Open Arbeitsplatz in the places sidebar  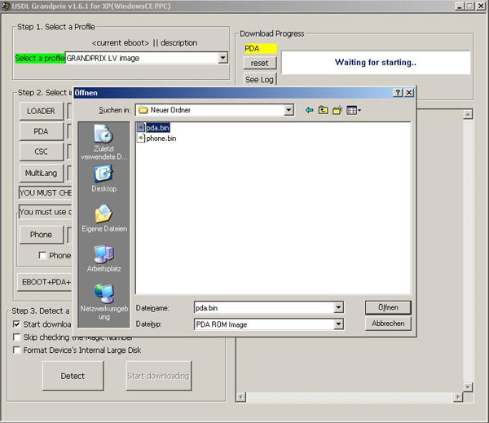pyautogui.click(x=104, y=258)
